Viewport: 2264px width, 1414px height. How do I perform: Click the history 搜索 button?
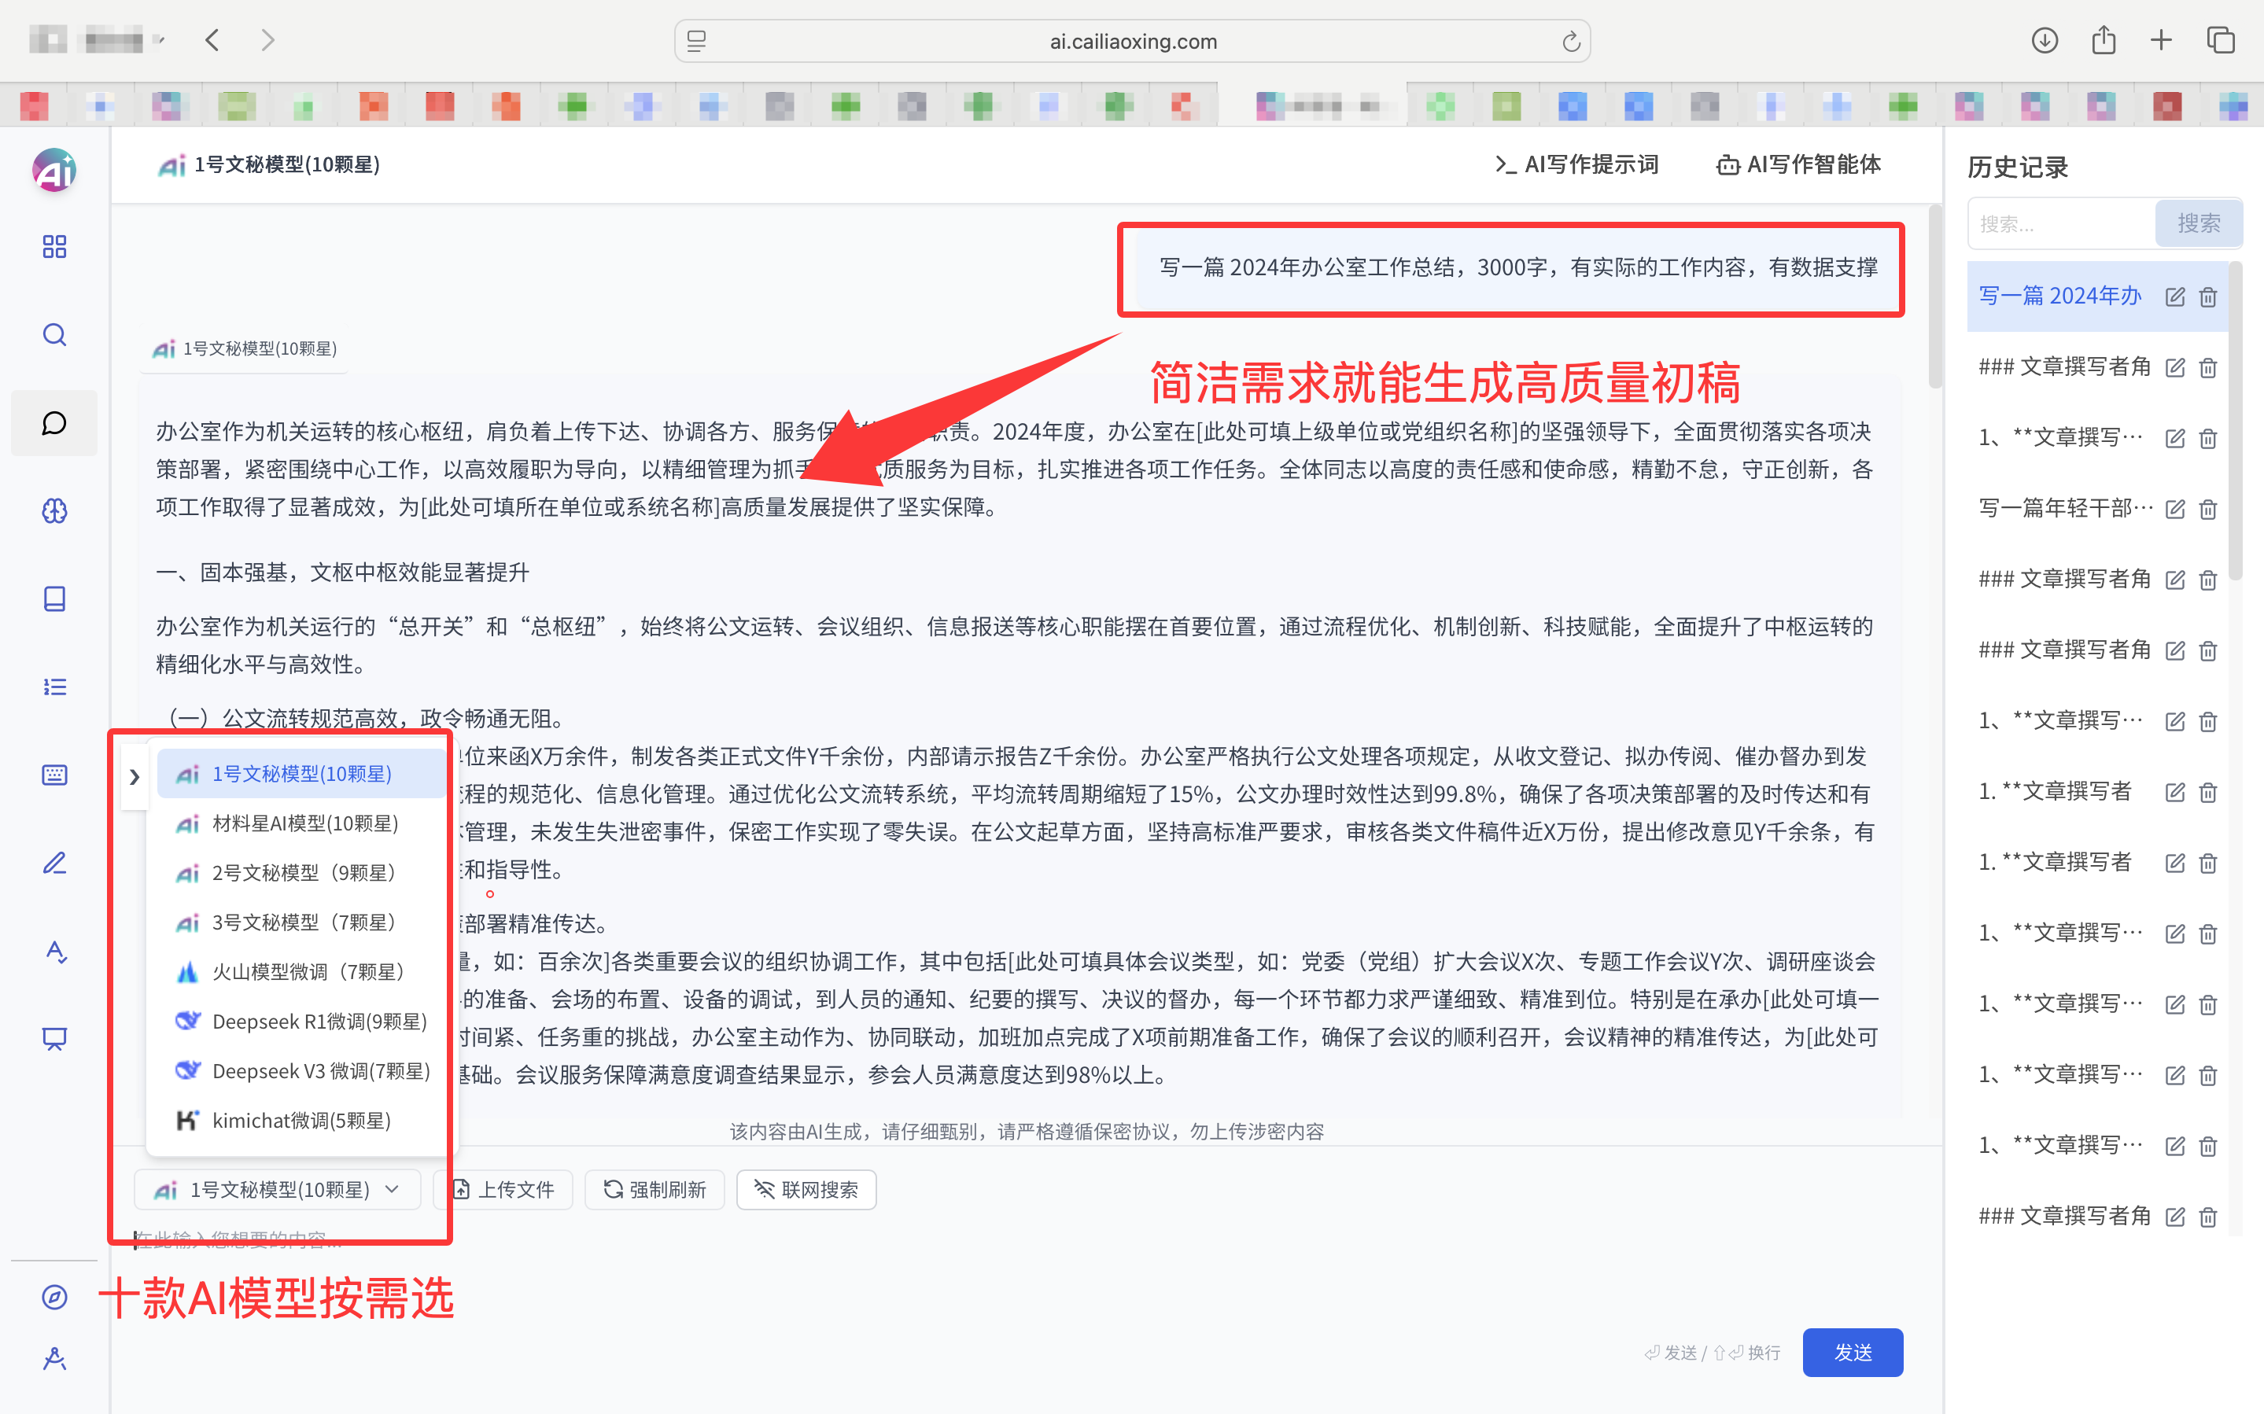tap(2199, 223)
